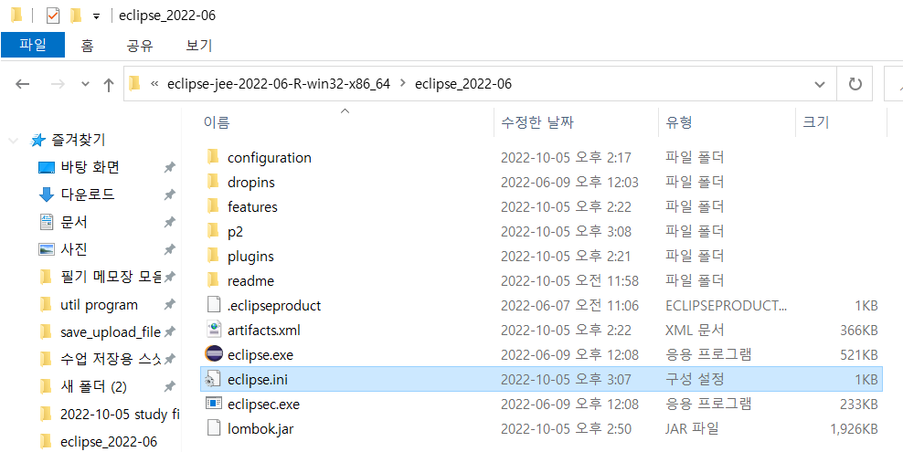Viewport: 903px width, 452px height.
Task: Click the artifacts.xml file icon
Action: [x=213, y=330]
